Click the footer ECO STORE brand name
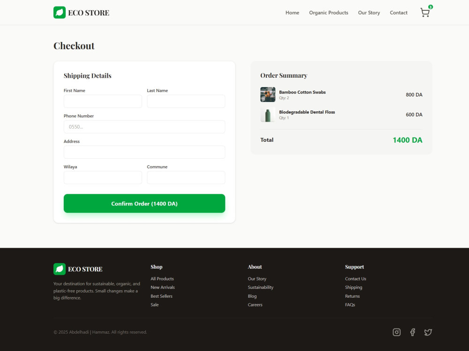 (85, 269)
